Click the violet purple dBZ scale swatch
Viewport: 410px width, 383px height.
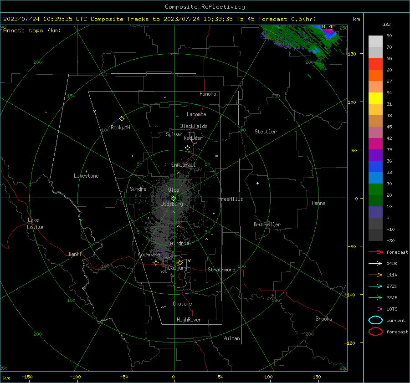pyautogui.click(x=375, y=155)
